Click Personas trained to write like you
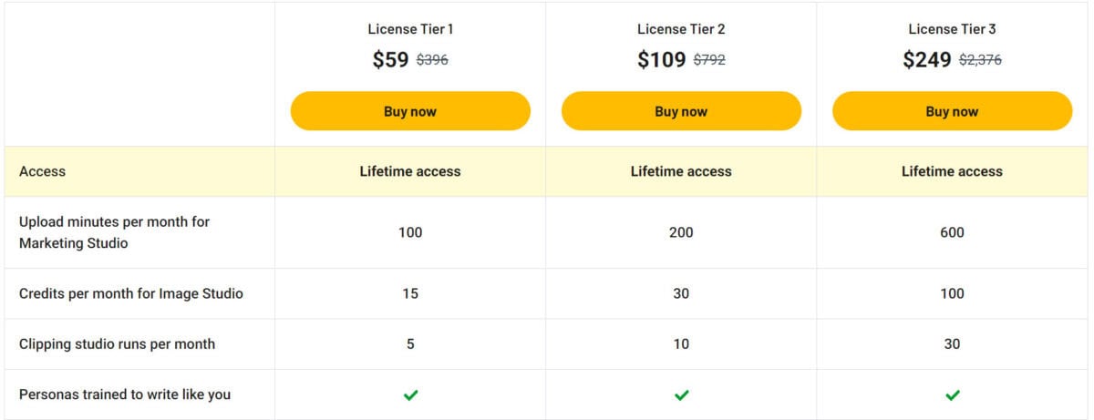 point(125,394)
